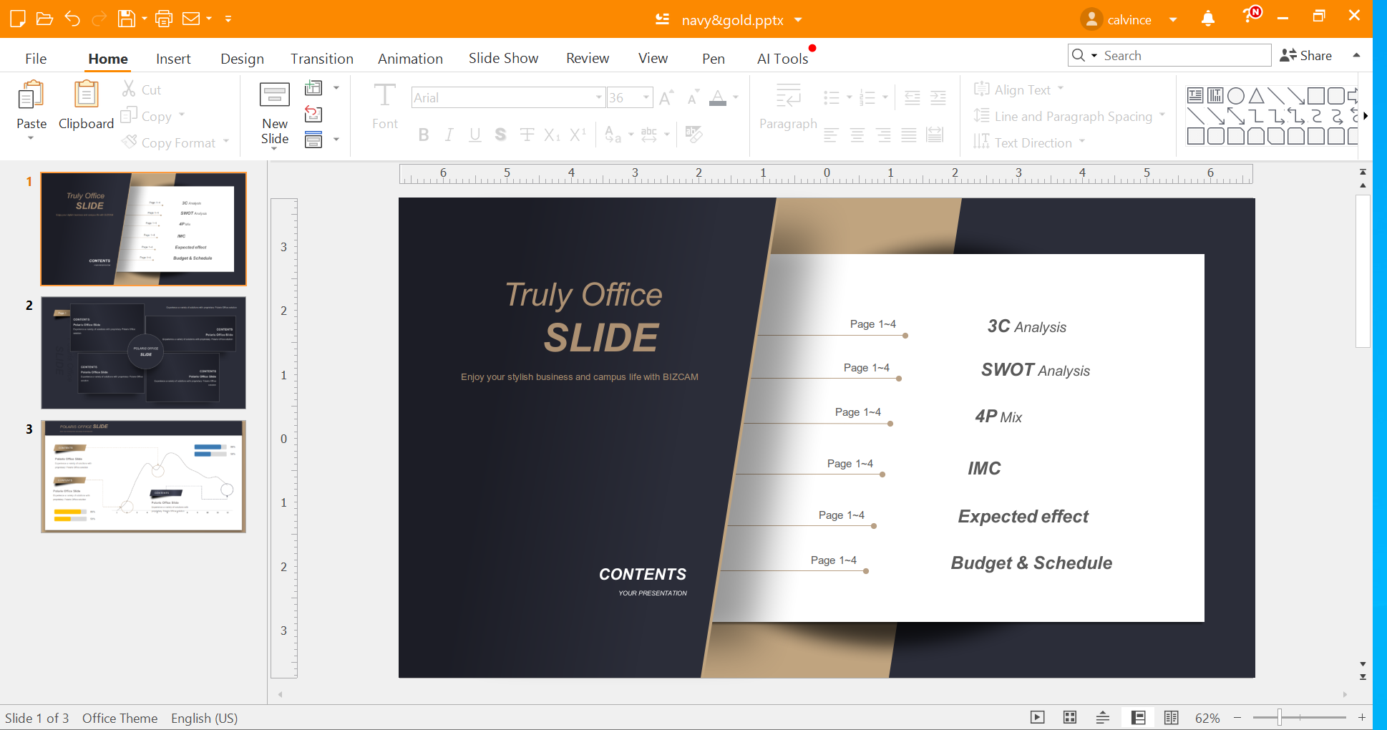Viewport: 1387px width, 730px height.
Task: Select the Format Painter icon
Action: tap(129, 142)
